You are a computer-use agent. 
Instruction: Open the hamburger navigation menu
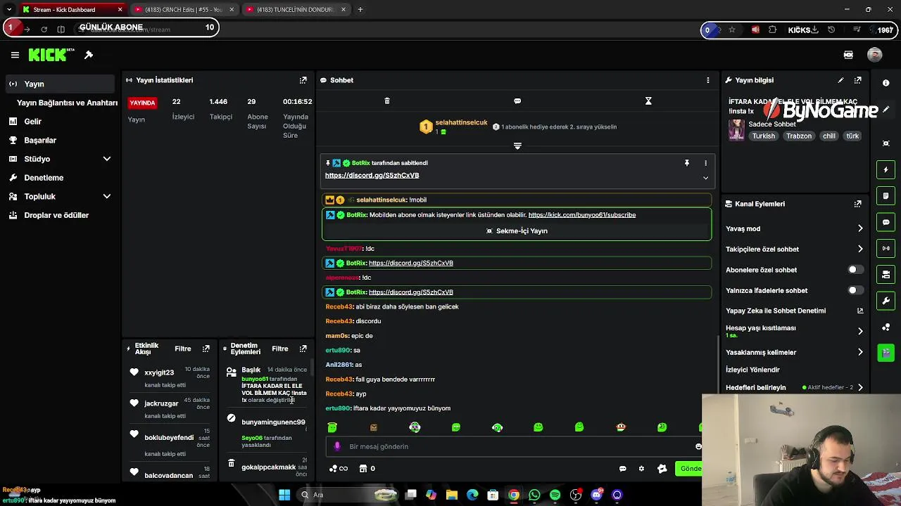point(15,55)
